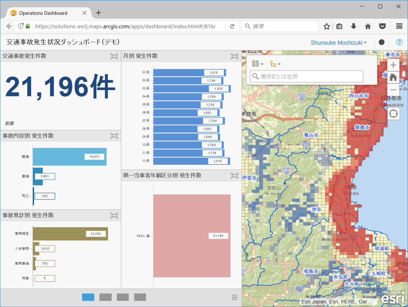Screen dimensions: 408x307
Task: Find my location on the map
Action: pos(393,114)
